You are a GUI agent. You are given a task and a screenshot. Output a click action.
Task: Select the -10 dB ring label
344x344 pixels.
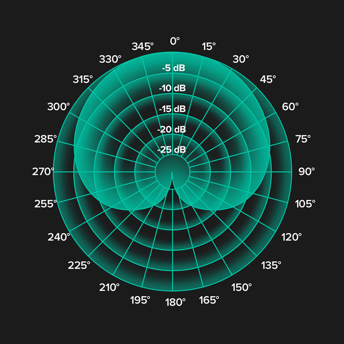172,88
